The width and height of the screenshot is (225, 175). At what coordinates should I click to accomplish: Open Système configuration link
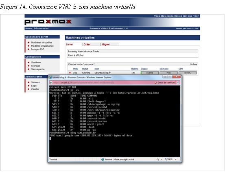(x=36, y=63)
